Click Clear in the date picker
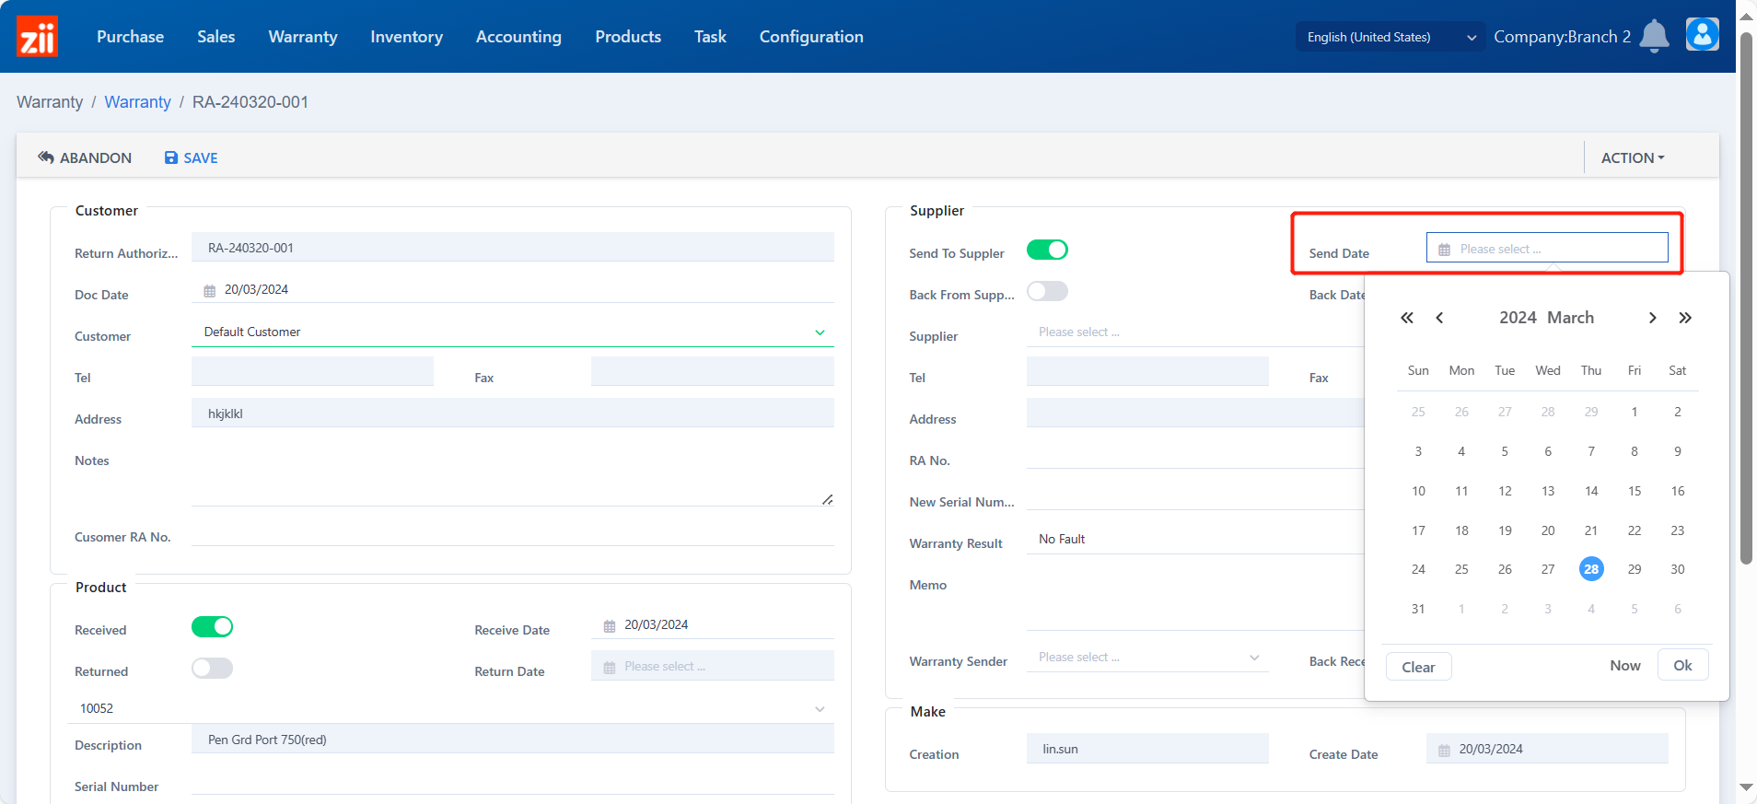This screenshot has width=1757, height=804. [x=1418, y=667]
